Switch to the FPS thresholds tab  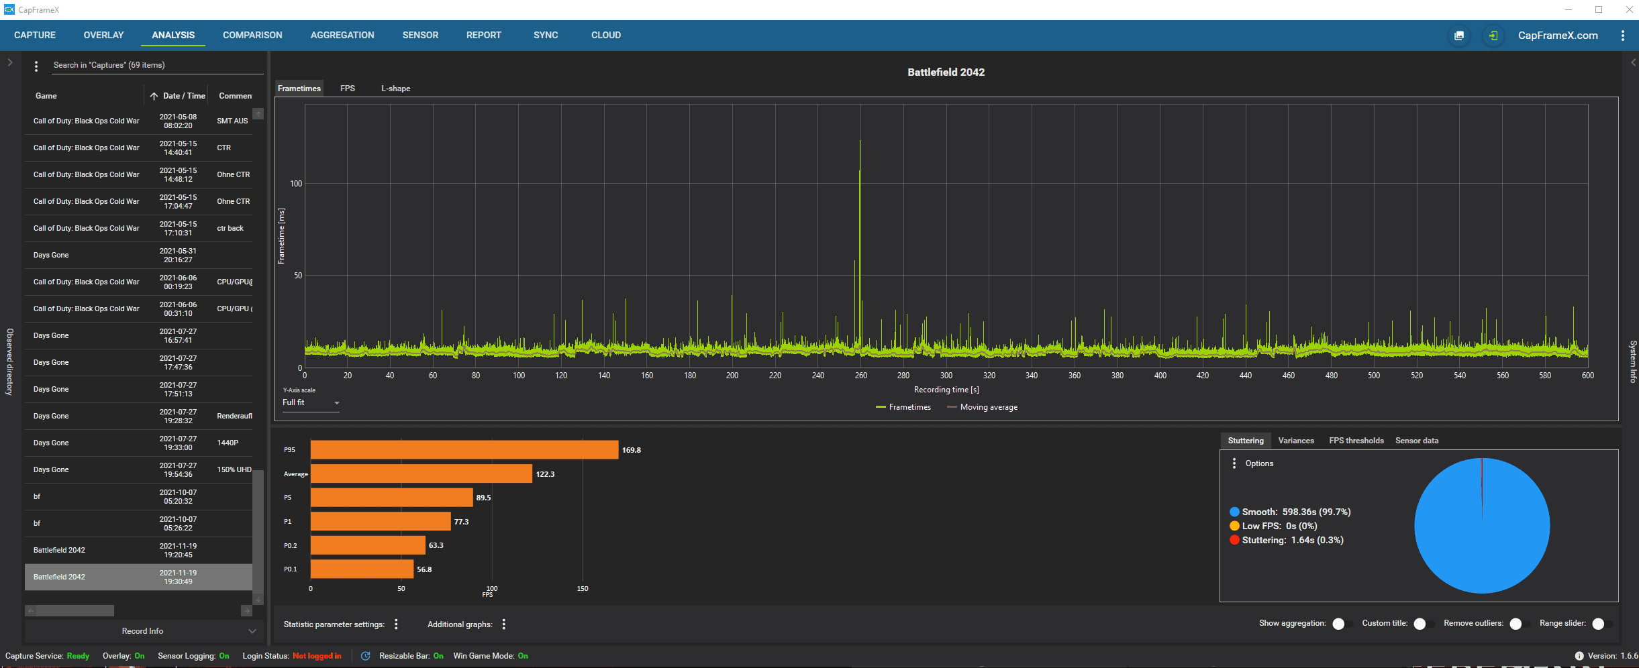point(1356,441)
